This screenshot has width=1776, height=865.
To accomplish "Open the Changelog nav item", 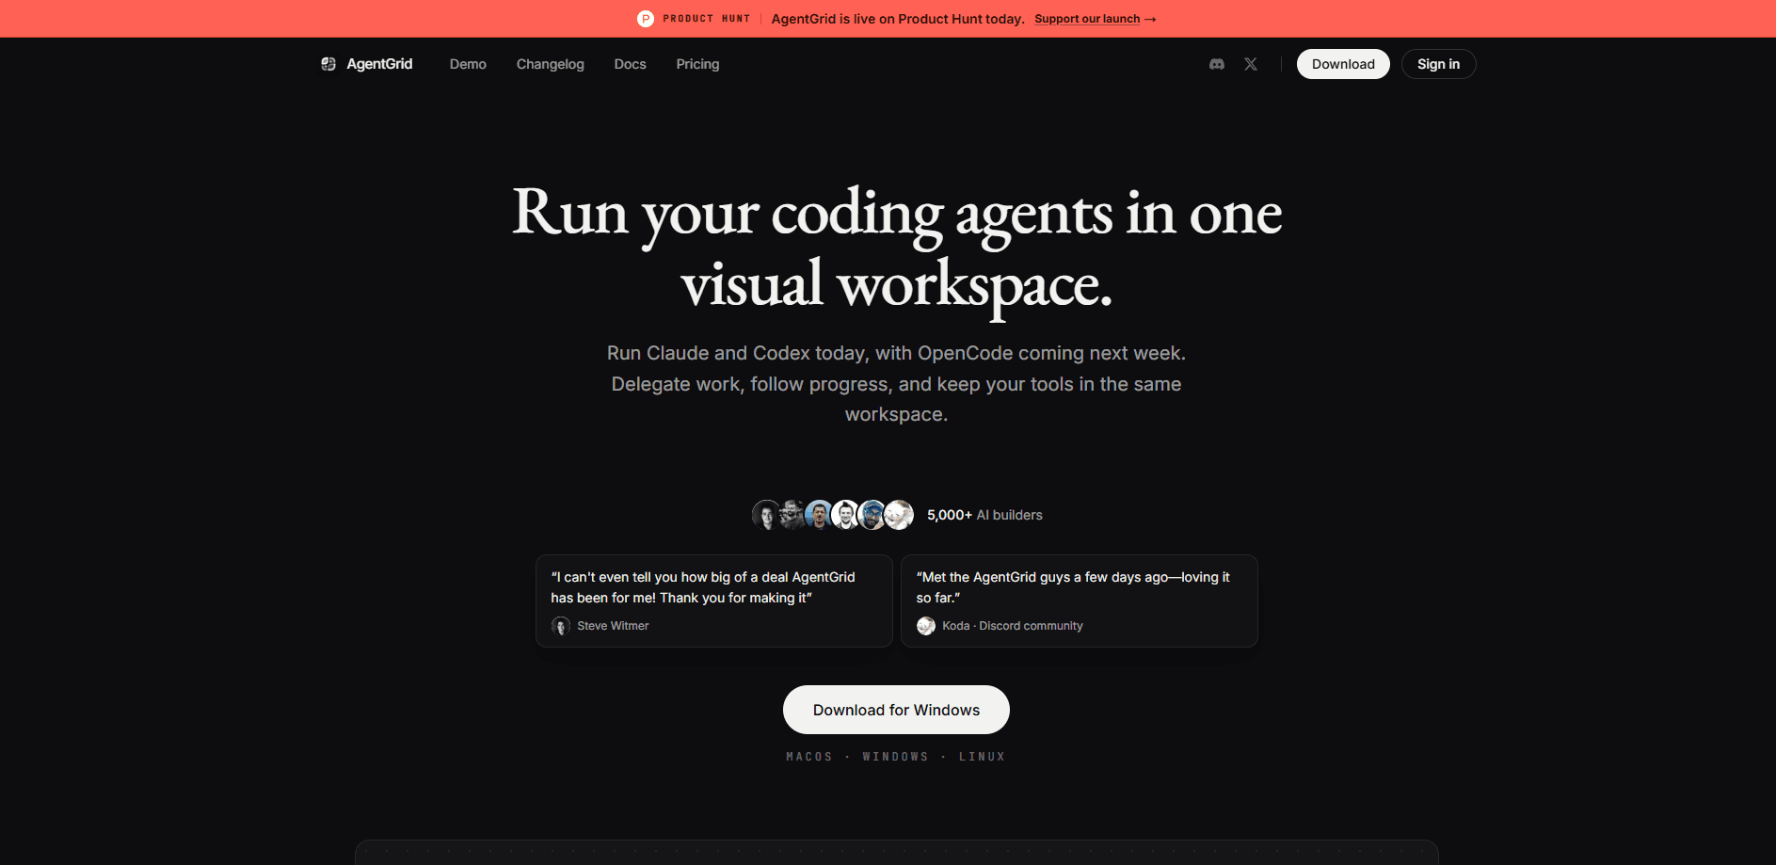I will [x=551, y=64].
